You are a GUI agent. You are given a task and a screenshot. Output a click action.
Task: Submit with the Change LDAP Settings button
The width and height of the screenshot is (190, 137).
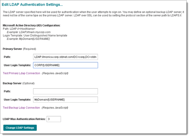coord(20,128)
